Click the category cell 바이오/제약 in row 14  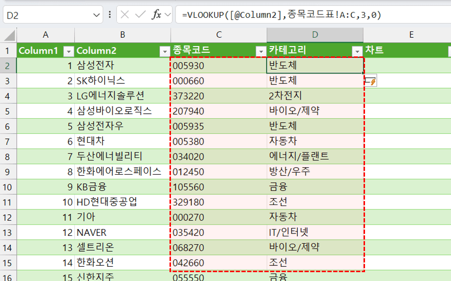315,248
